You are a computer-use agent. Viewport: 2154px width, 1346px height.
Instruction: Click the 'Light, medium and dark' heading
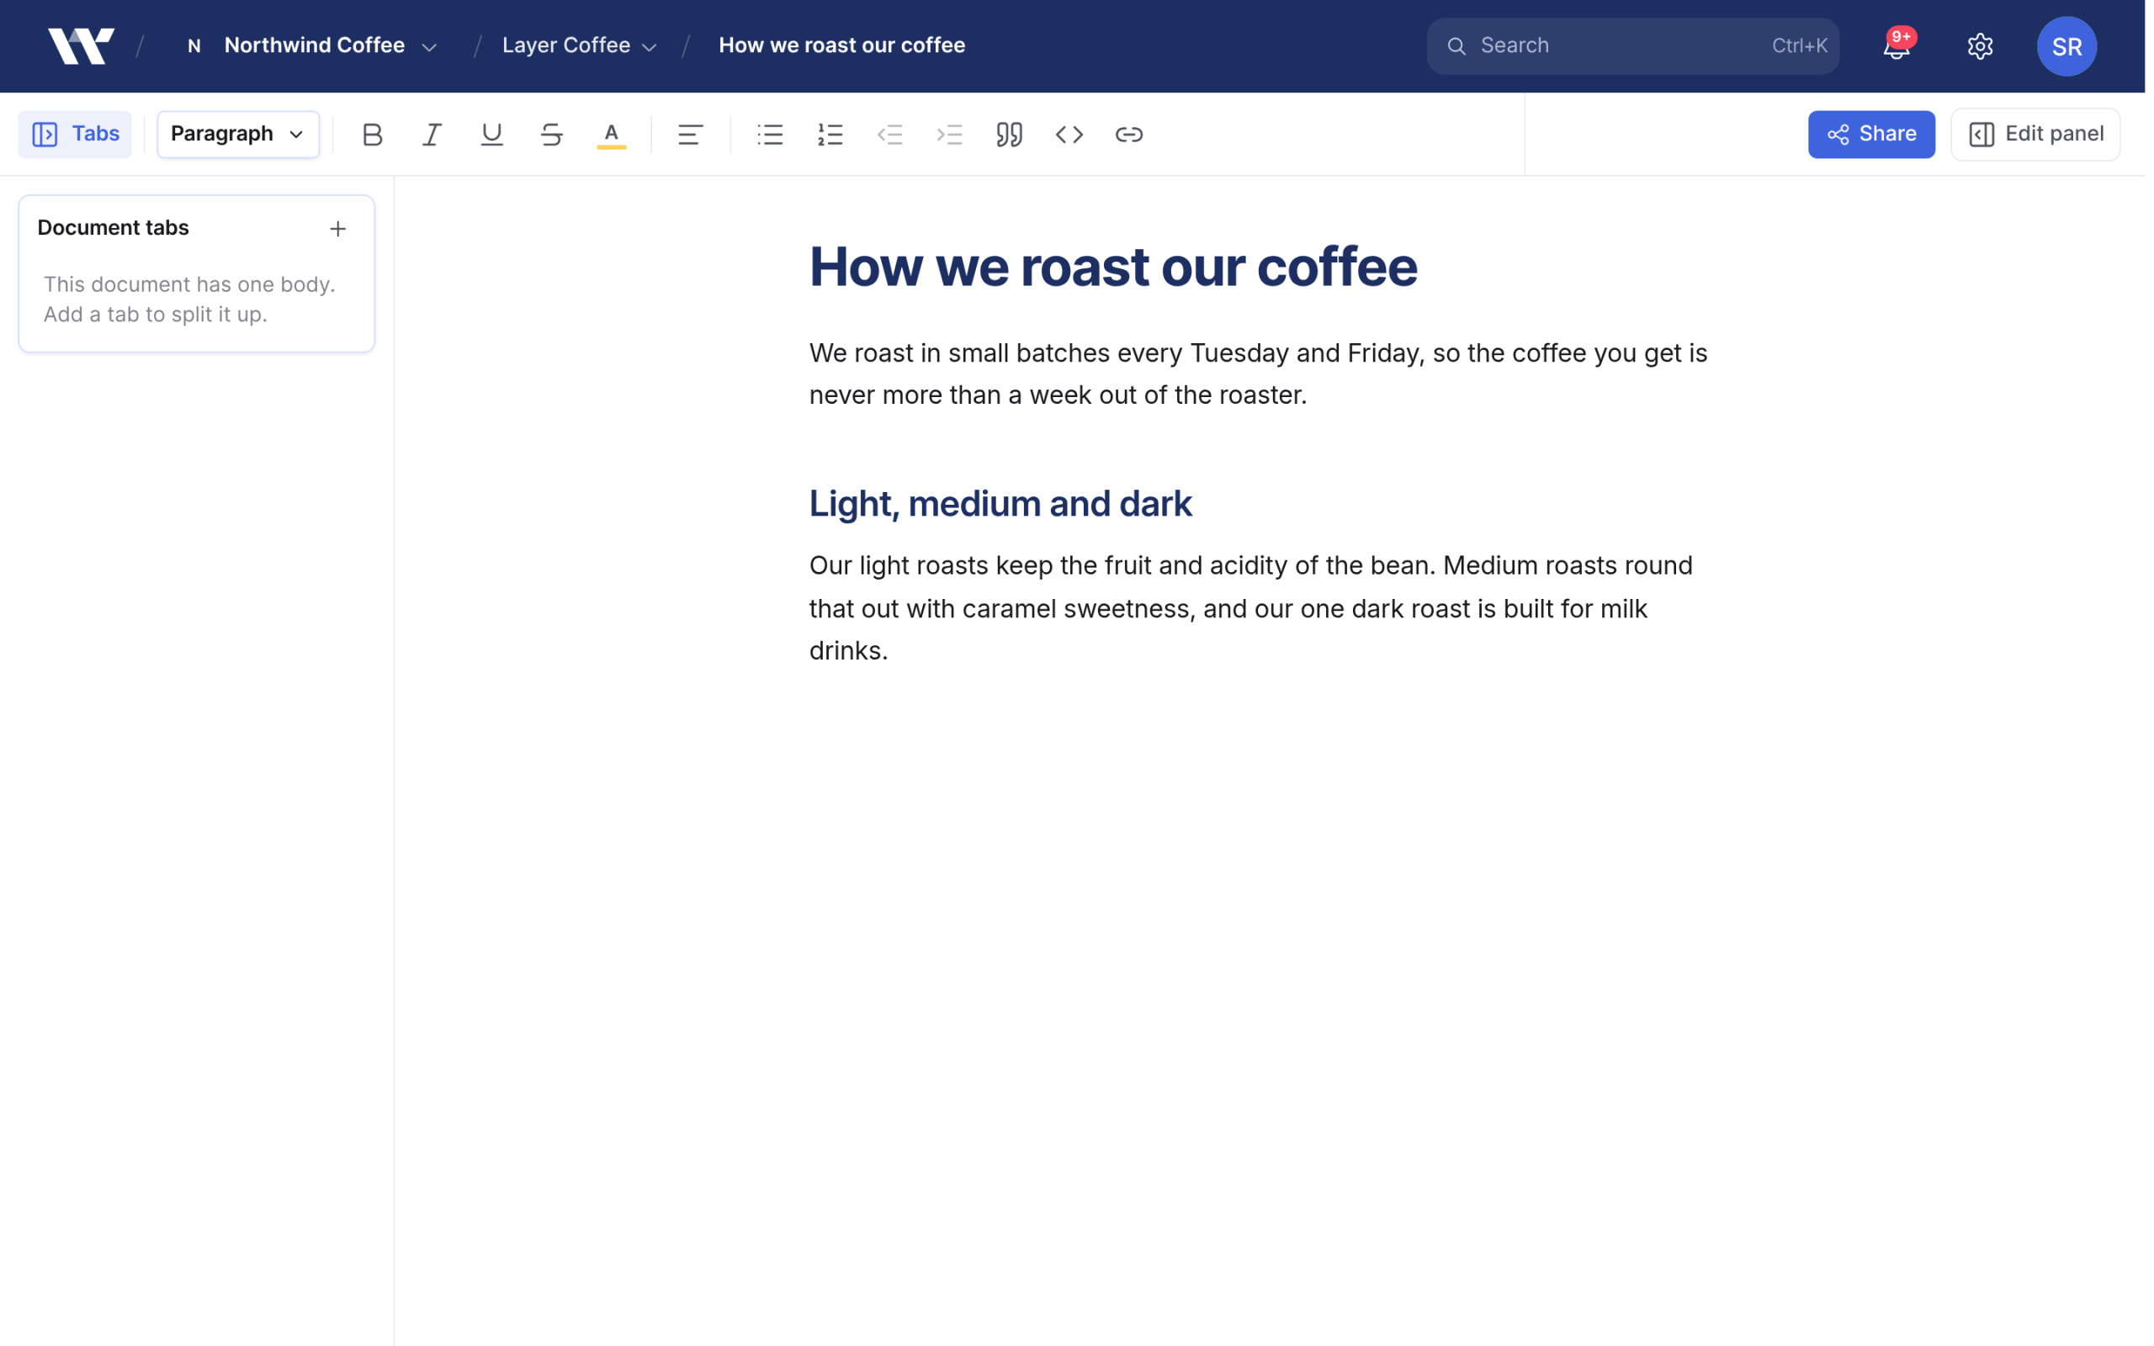click(1000, 504)
